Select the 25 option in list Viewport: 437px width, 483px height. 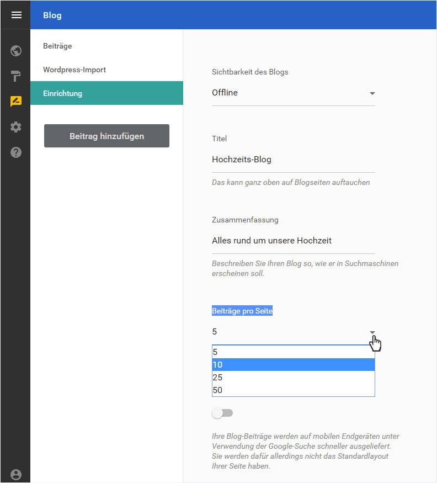(x=293, y=378)
